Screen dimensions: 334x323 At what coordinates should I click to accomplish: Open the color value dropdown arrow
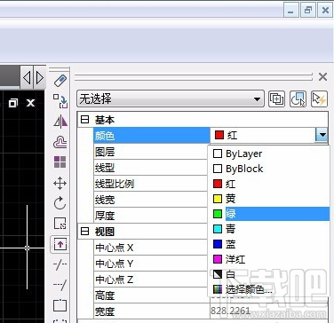[322, 136]
